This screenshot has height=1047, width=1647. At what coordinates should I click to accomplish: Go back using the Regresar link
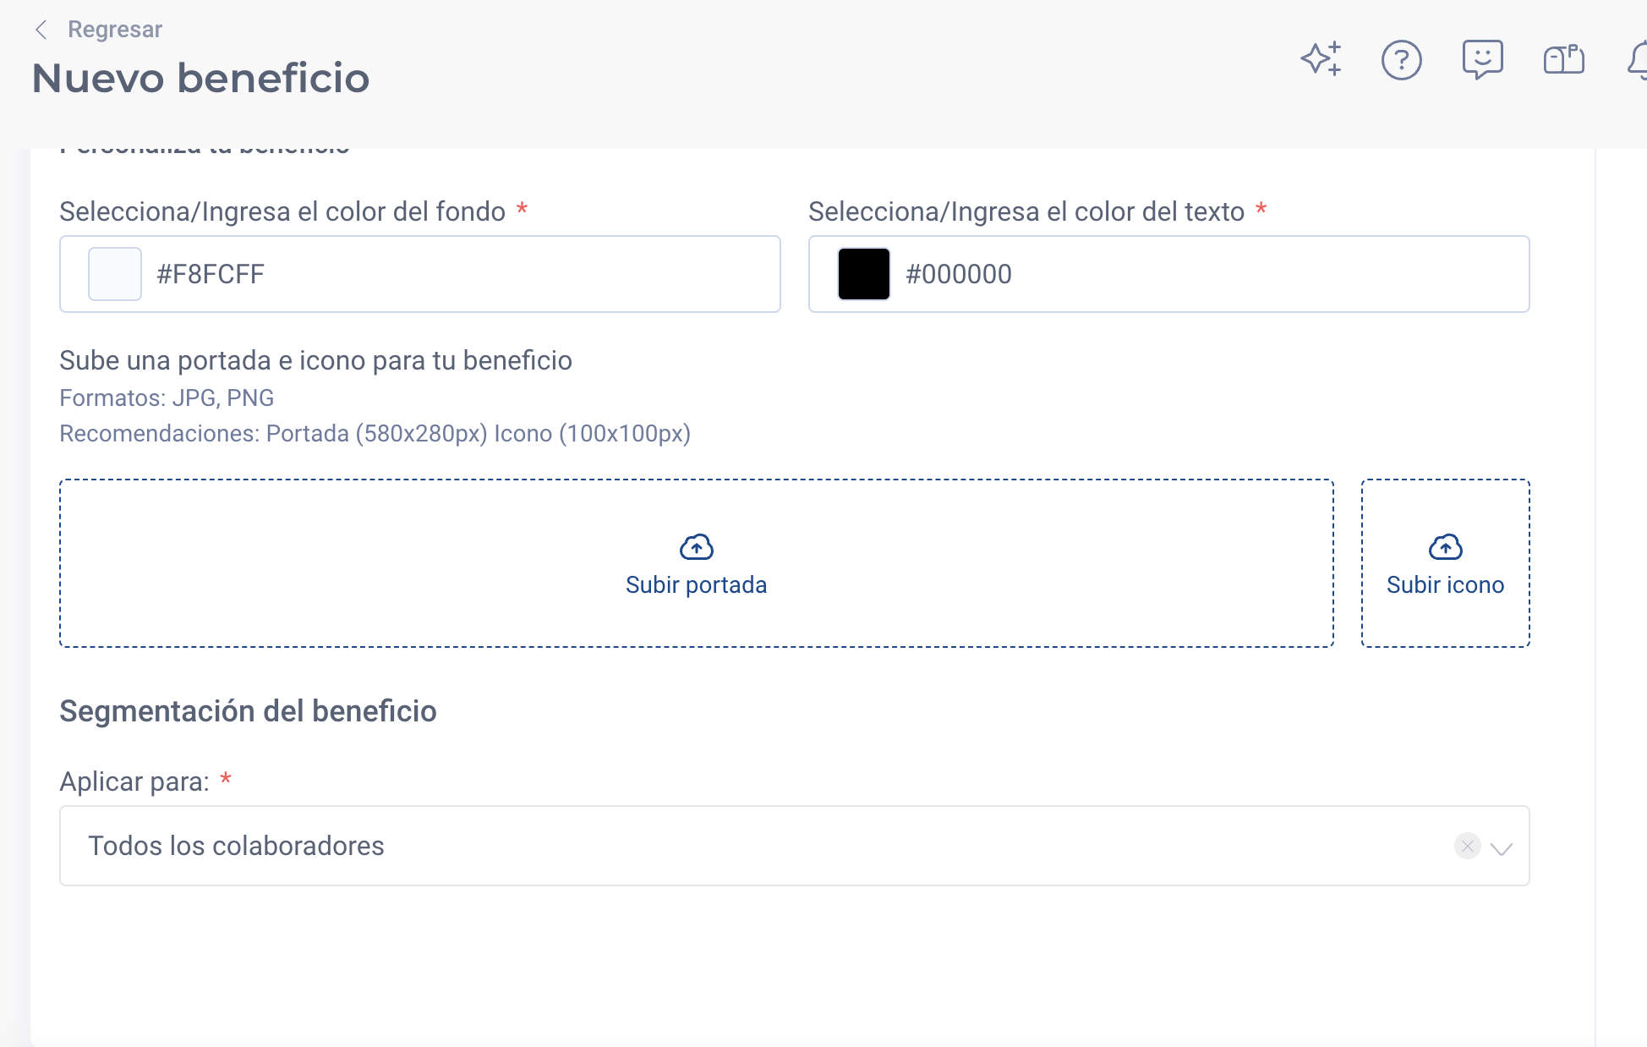114,29
